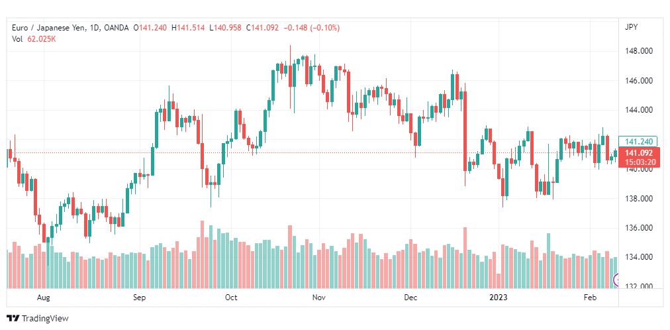Click the 136.000 price scale label
The width and height of the screenshot is (670, 330).
coord(638,228)
